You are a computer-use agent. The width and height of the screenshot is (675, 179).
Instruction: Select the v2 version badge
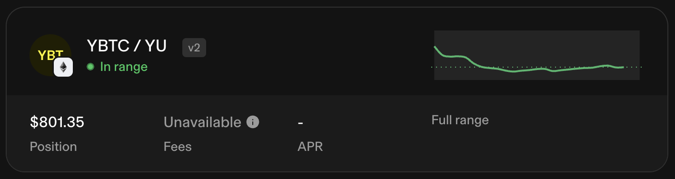194,48
